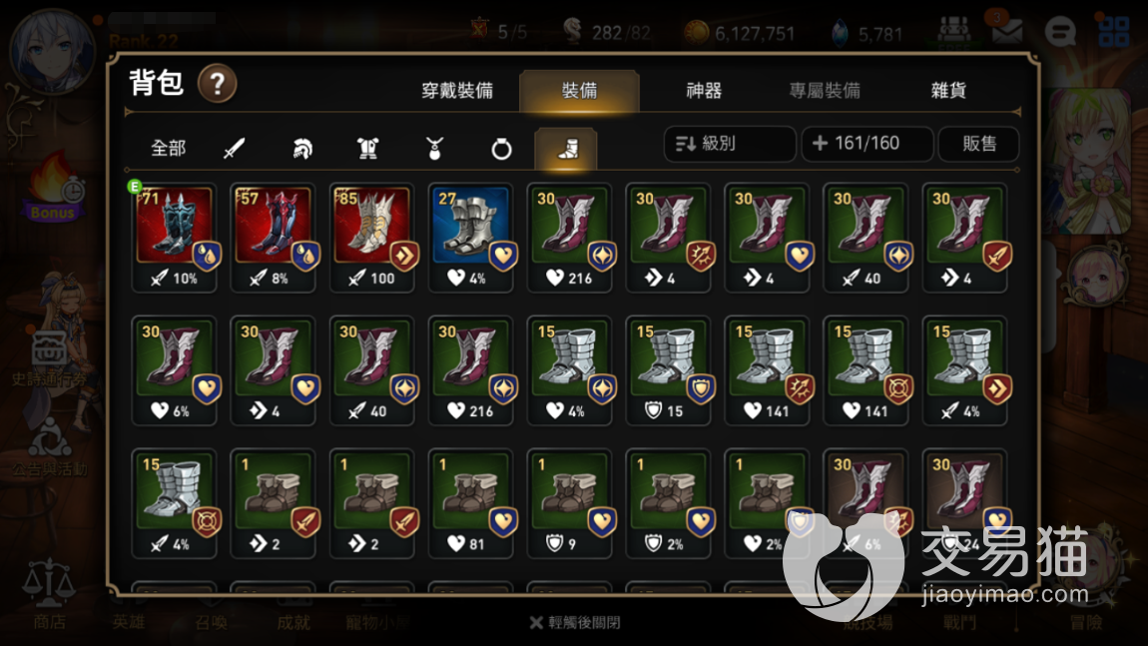The width and height of the screenshot is (1148, 646).
Task: Filter by ring icon
Action: tap(501, 150)
